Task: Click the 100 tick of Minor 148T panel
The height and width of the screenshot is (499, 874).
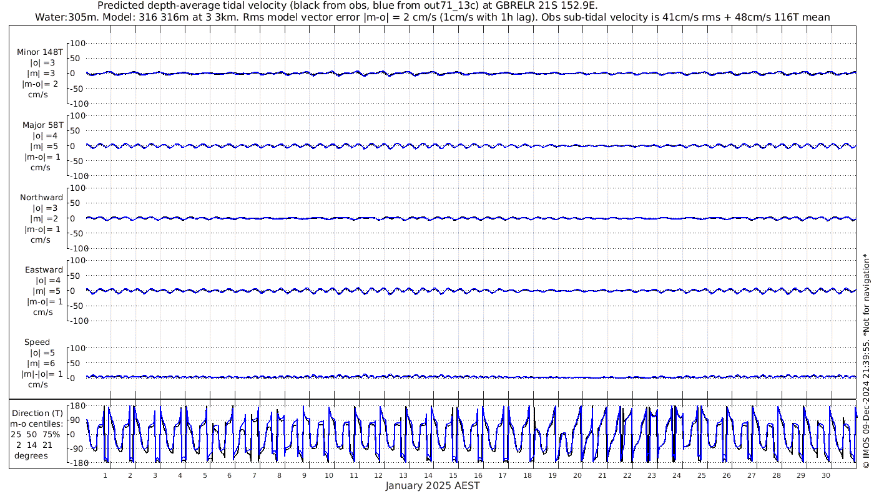Action: click(77, 43)
